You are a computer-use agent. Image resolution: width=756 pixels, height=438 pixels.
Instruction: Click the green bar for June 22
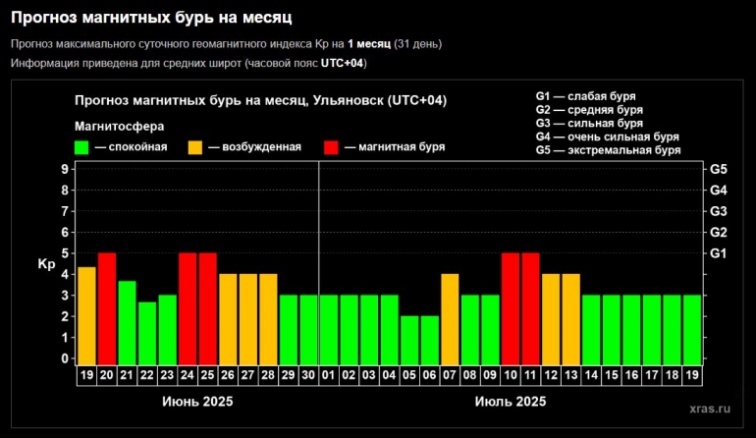(147, 332)
